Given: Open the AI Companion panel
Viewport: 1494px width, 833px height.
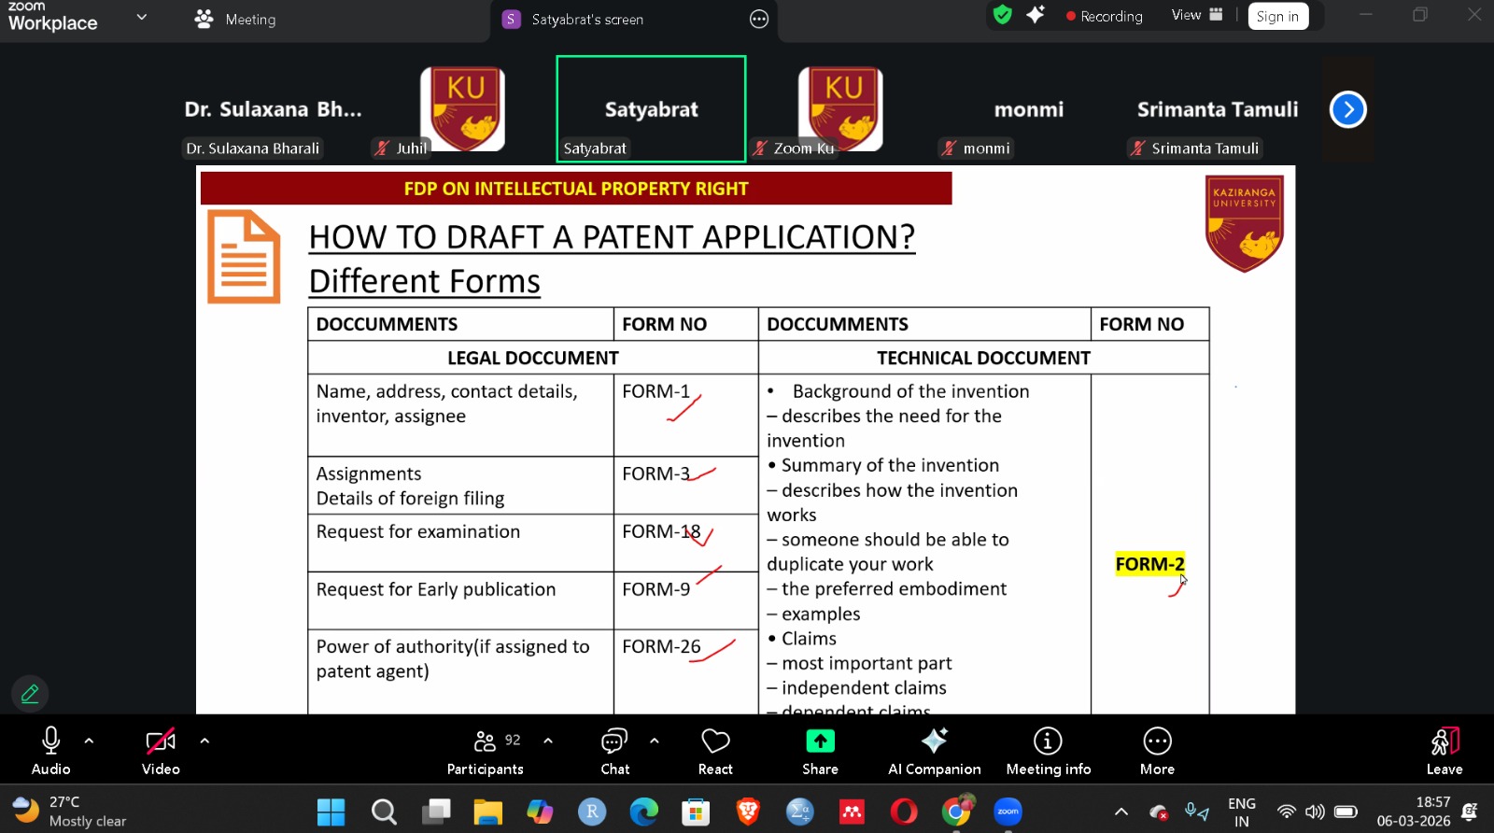Looking at the screenshot, I should pyautogui.click(x=934, y=752).
